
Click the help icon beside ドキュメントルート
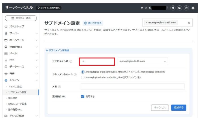pyautogui.click(x=75, y=75)
